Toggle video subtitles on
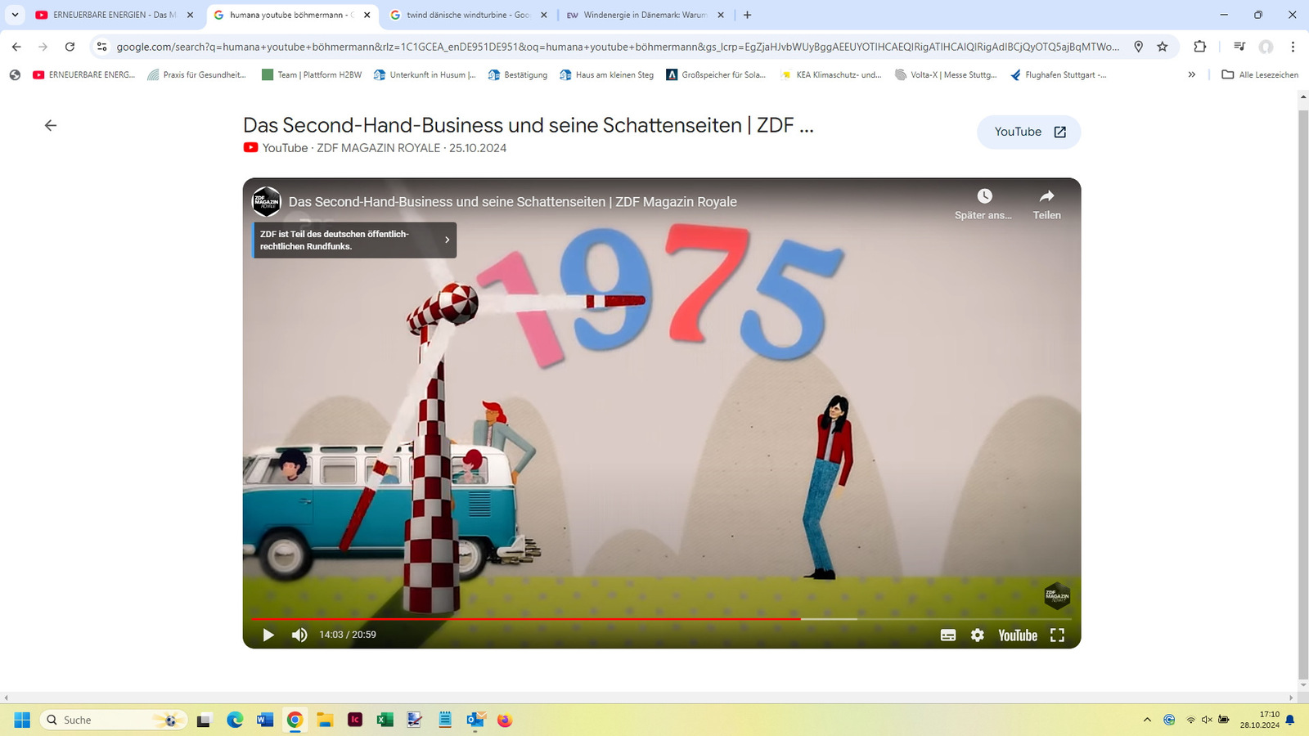1309x736 pixels. 948,635
